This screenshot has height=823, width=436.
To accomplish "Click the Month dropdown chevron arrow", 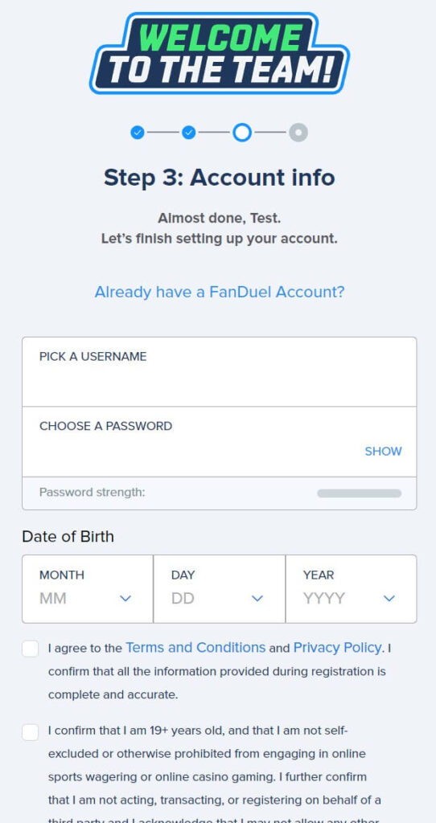I will coord(125,598).
